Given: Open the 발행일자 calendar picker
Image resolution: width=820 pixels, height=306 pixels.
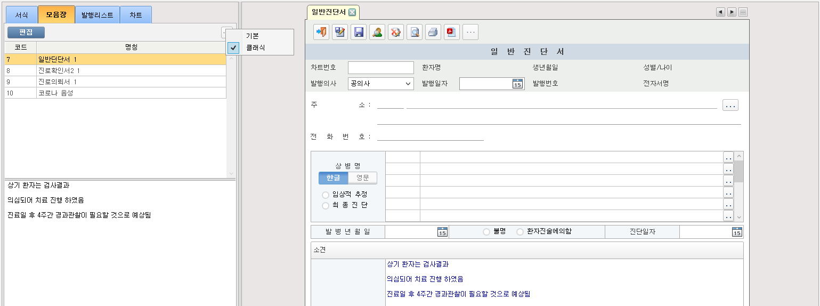Looking at the screenshot, I should (x=517, y=84).
